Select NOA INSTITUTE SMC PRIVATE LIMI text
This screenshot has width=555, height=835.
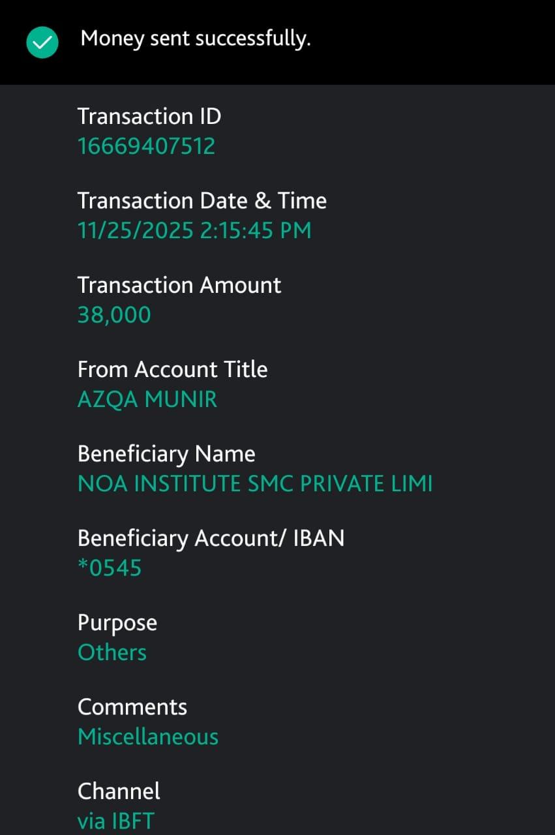click(255, 483)
